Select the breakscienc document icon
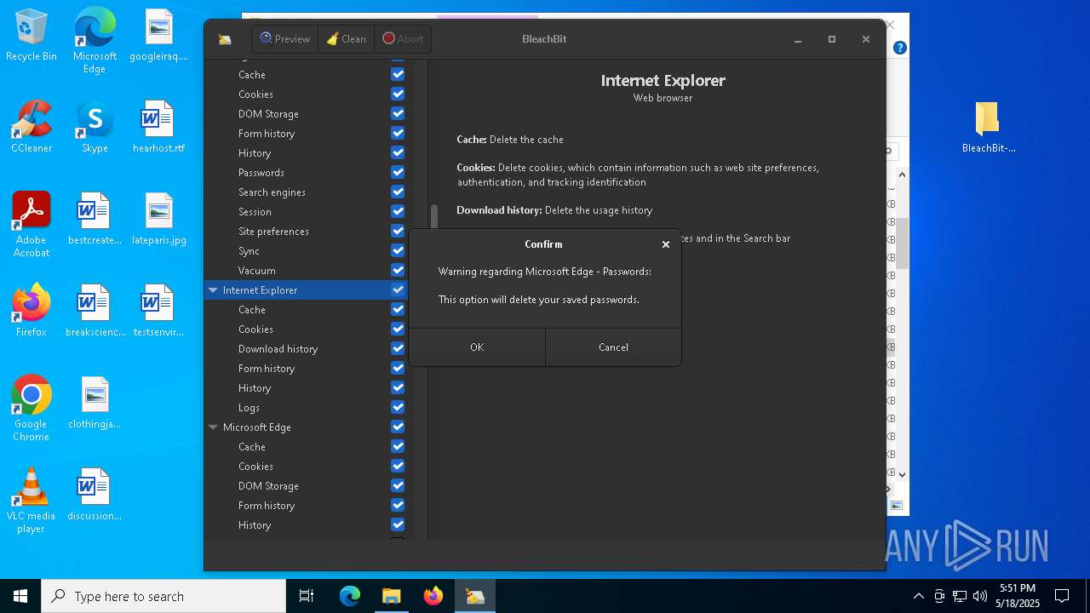Viewport: 1090px width, 613px height. click(x=95, y=311)
